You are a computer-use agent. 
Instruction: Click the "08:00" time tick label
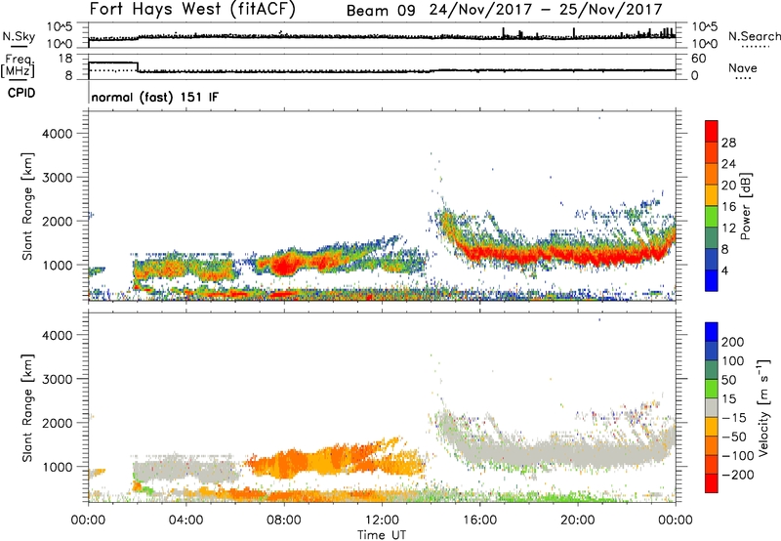[283, 520]
